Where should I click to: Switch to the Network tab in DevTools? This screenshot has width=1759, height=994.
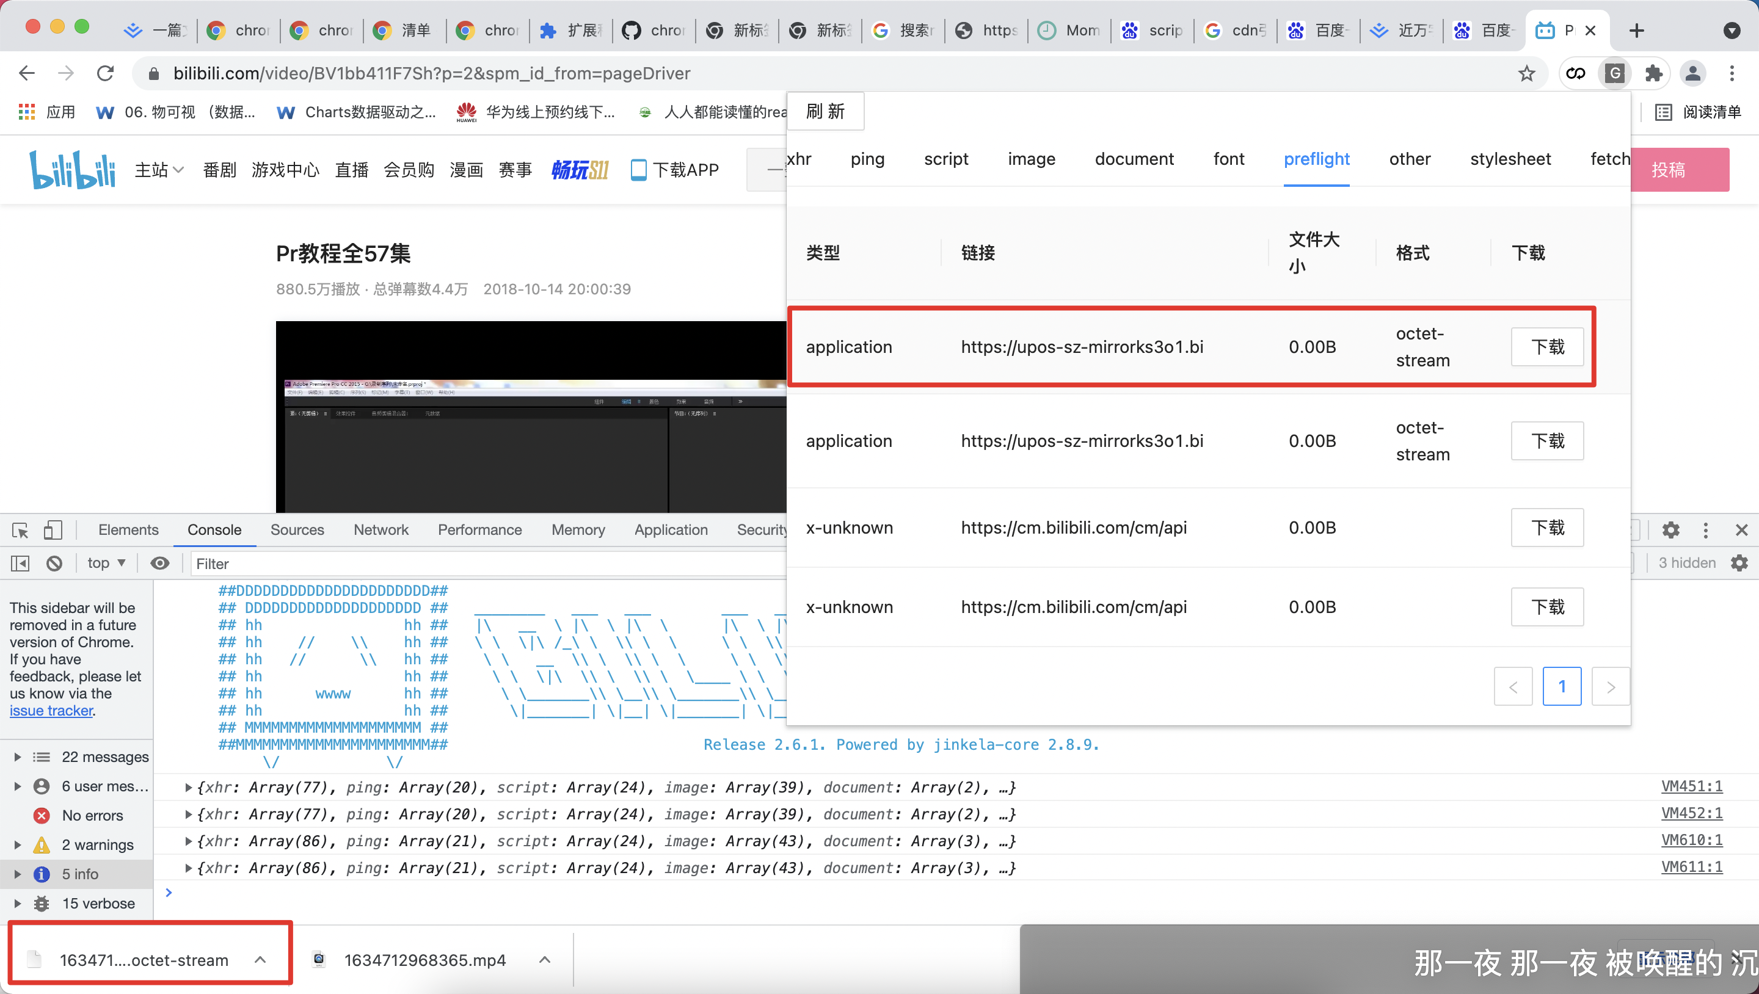[381, 530]
